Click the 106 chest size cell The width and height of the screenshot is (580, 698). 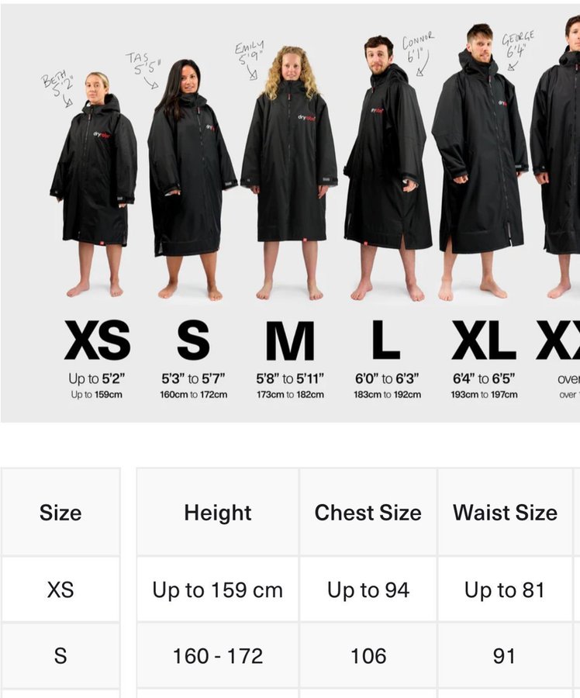tap(368, 655)
